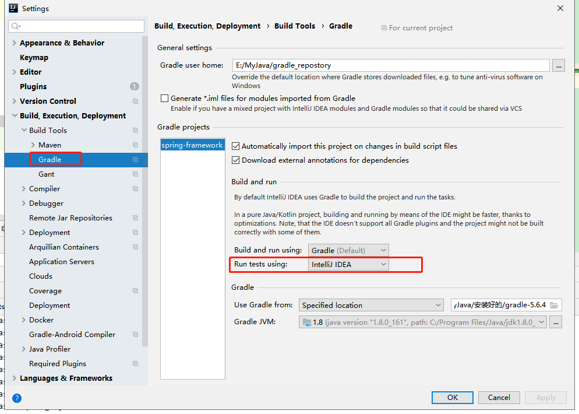The image size is (579, 414).
Task: Open the Gradle JVM dropdown
Action: coord(422,322)
